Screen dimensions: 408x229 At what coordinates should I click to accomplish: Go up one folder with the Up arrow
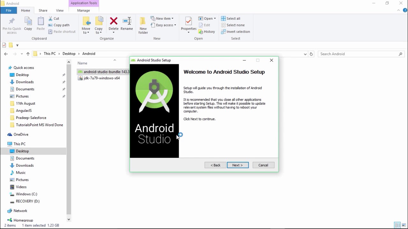(28, 54)
